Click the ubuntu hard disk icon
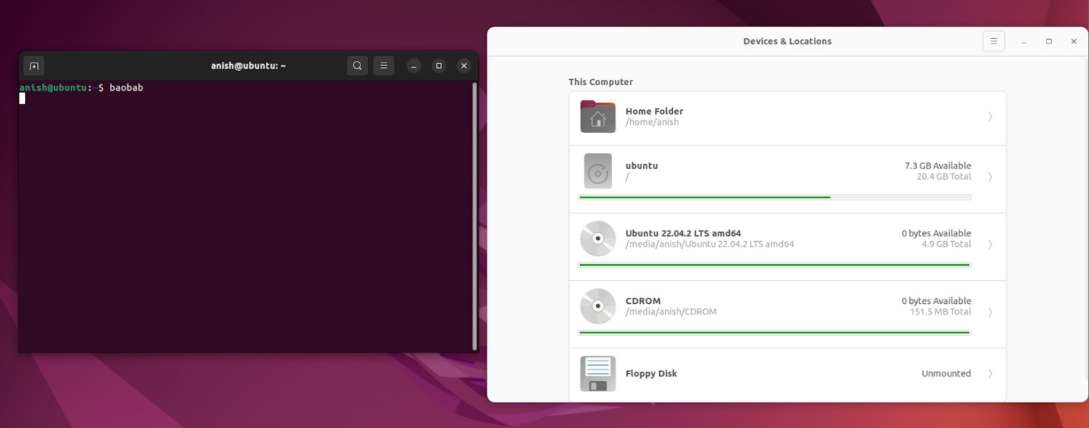Image resolution: width=1089 pixels, height=428 pixels. point(598,171)
